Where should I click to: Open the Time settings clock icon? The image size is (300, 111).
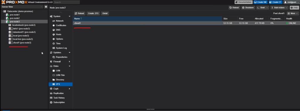tap(54, 43)
